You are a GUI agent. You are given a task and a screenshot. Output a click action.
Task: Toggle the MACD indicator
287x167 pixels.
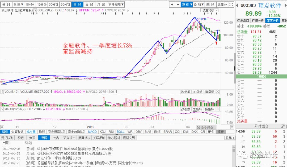click(x=92, y=132)
